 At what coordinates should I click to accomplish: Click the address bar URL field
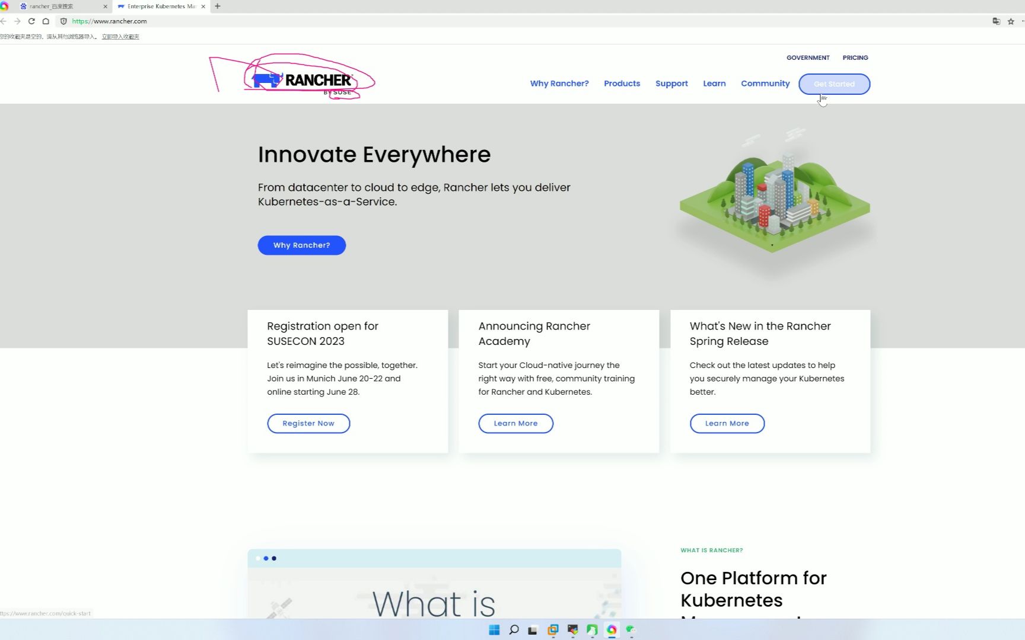[x=522, y=21]
